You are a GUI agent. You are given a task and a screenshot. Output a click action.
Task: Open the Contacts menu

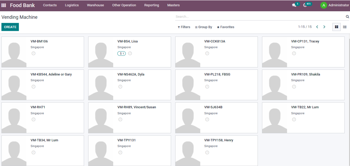click(50, 5)
